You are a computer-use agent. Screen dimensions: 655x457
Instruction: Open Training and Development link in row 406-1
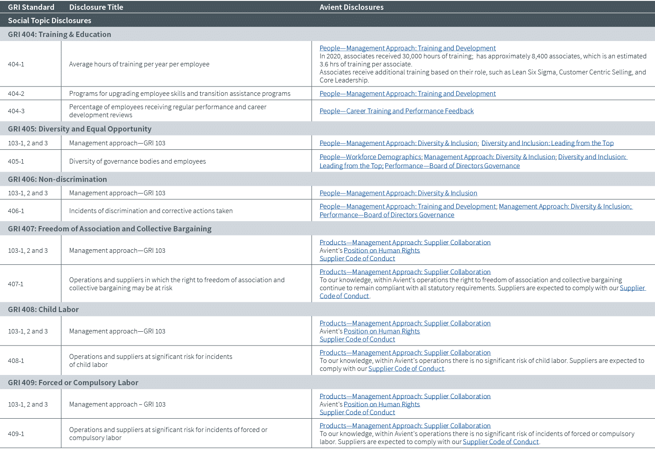tap(408, 206)
